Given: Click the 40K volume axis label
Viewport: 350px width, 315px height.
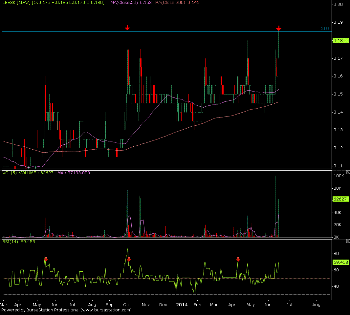Looking at the screenshot, I should [x=338, y=213].
